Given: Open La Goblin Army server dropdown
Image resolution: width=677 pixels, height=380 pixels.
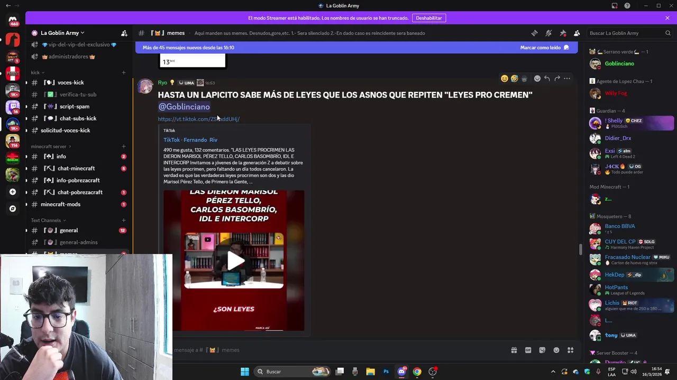Looking at the screenshot, I should tap(62, 33).
